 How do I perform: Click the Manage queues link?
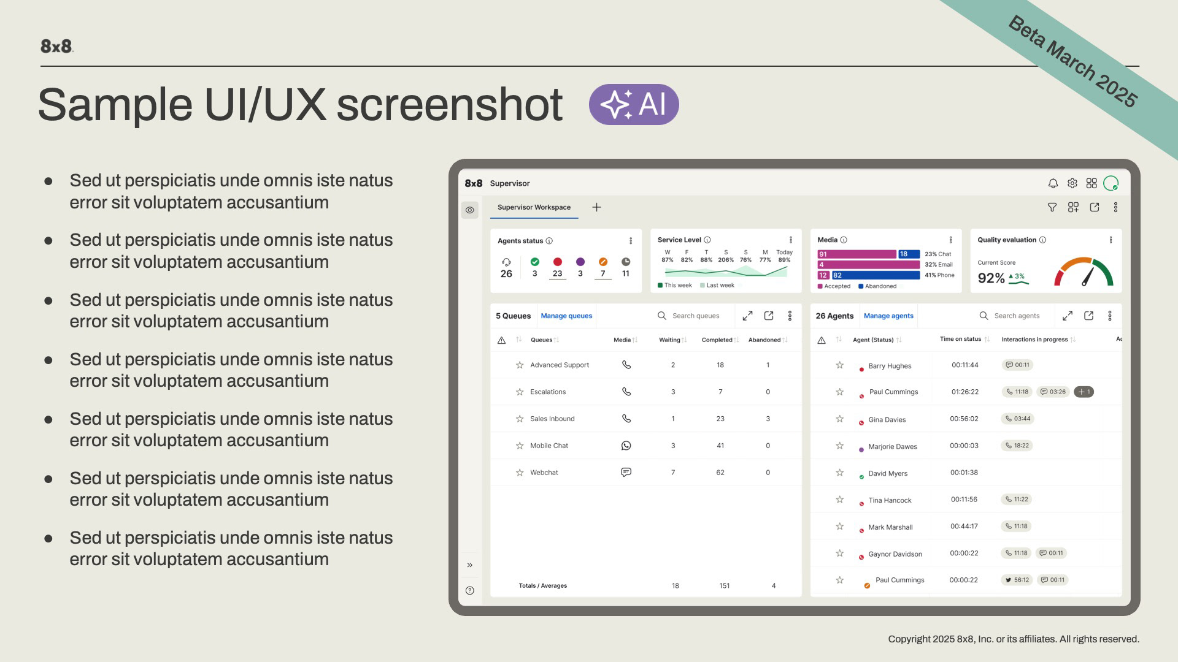[566, 316]
